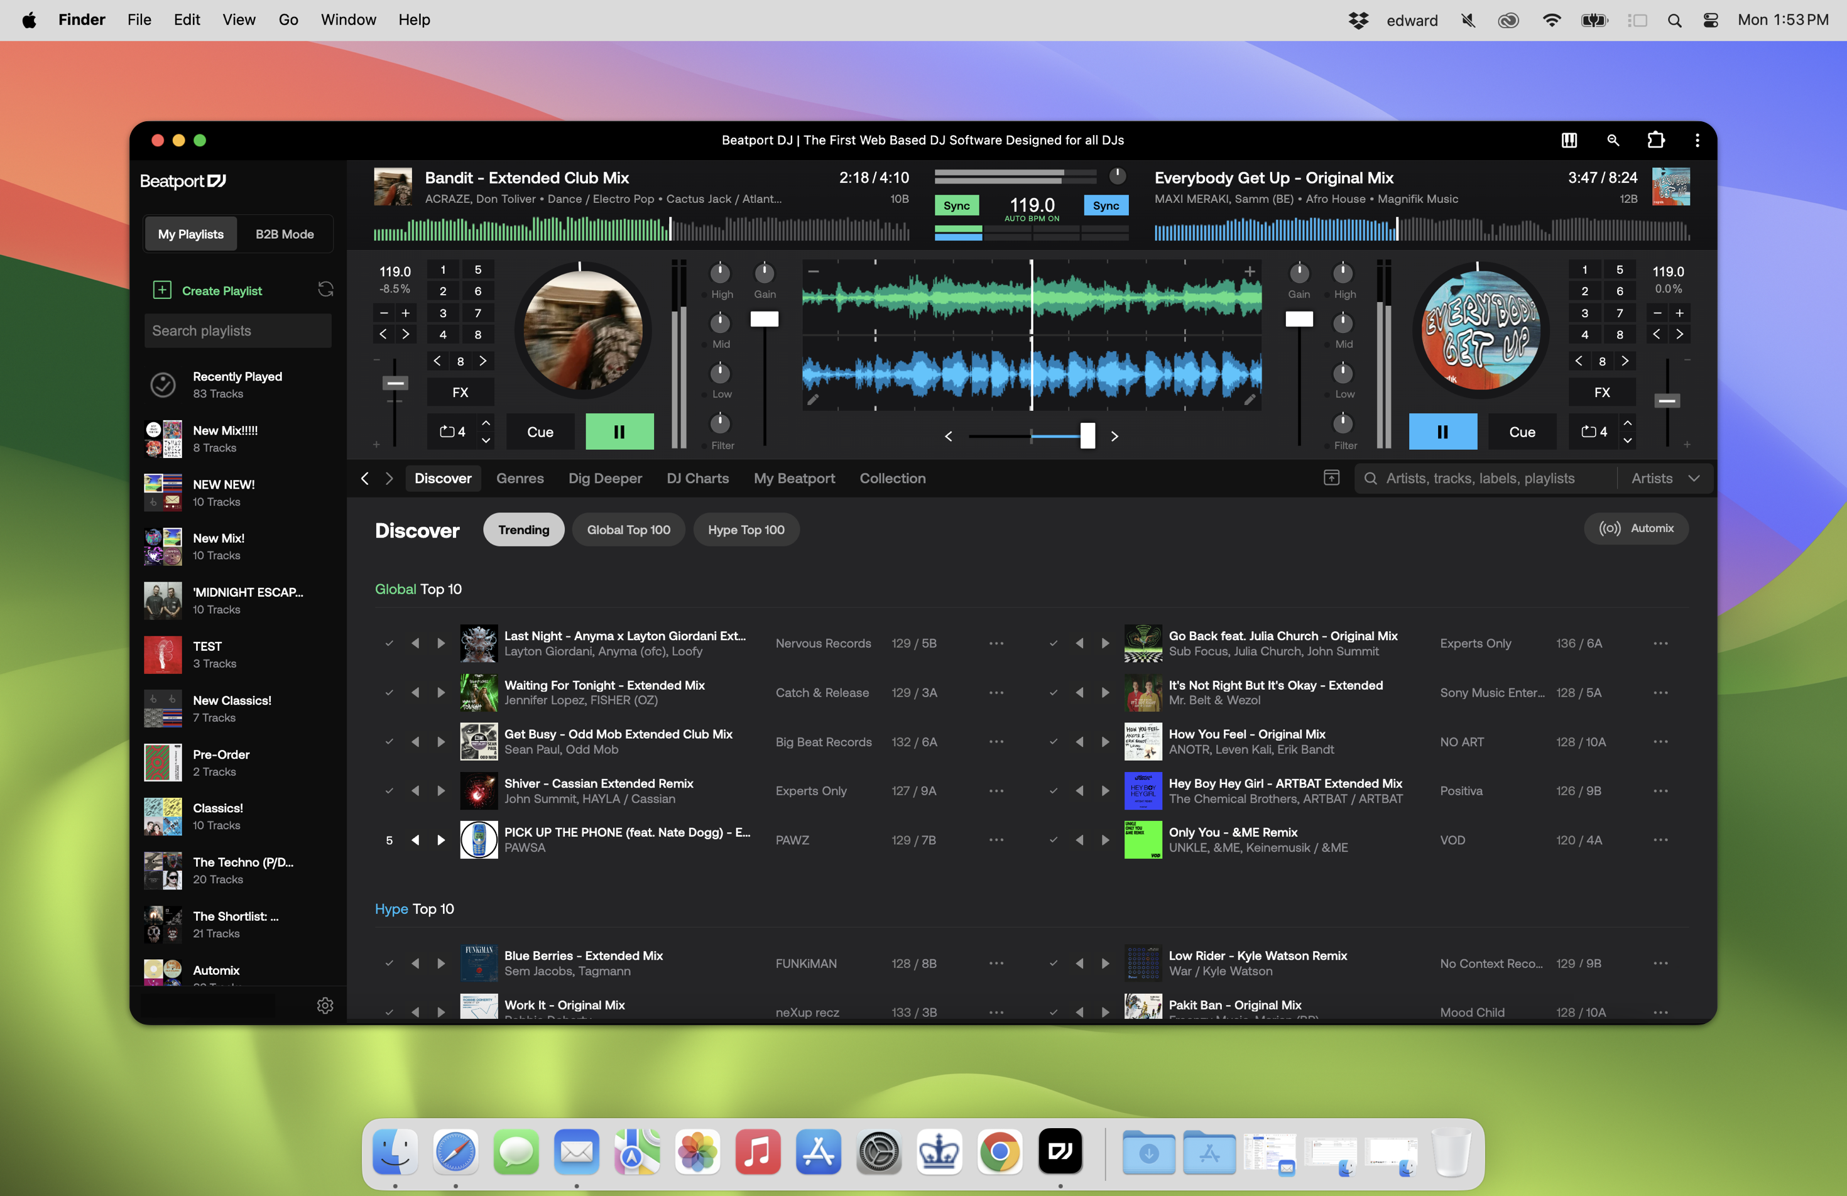Viewport: 1847px width, 1196px height.
Task: Switch to the DJ Charts tab
Action: 697,478
